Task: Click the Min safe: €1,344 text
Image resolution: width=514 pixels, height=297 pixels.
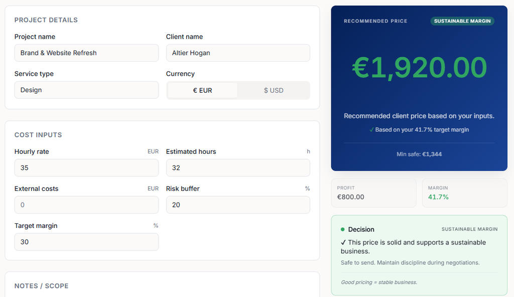Action: click(419, 154)
